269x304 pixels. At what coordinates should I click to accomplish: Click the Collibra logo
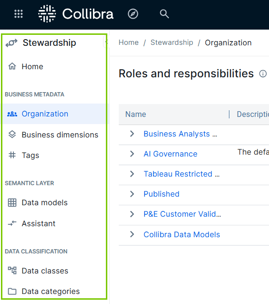(x=76, y=14)
